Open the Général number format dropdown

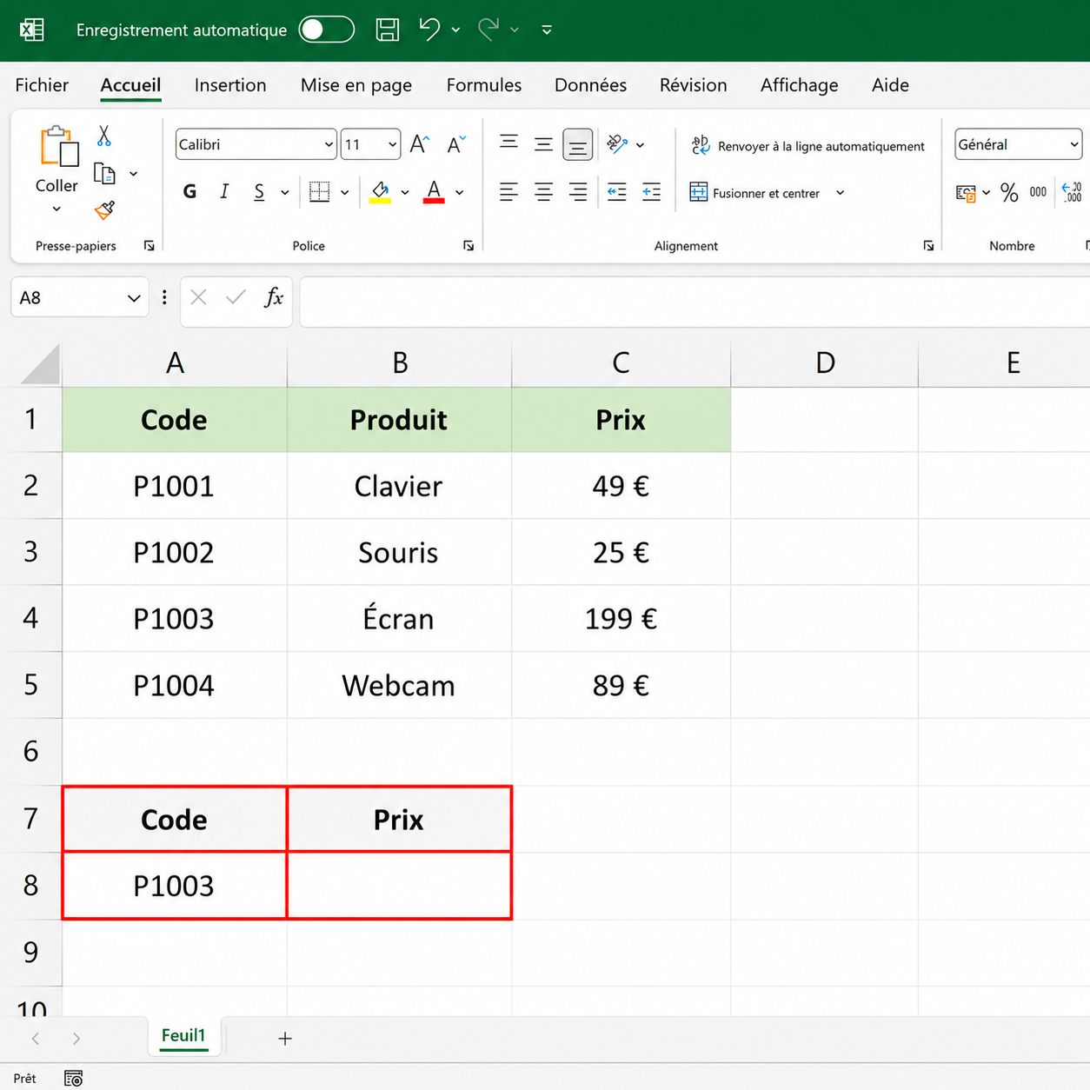click(x=1074, y=144)
